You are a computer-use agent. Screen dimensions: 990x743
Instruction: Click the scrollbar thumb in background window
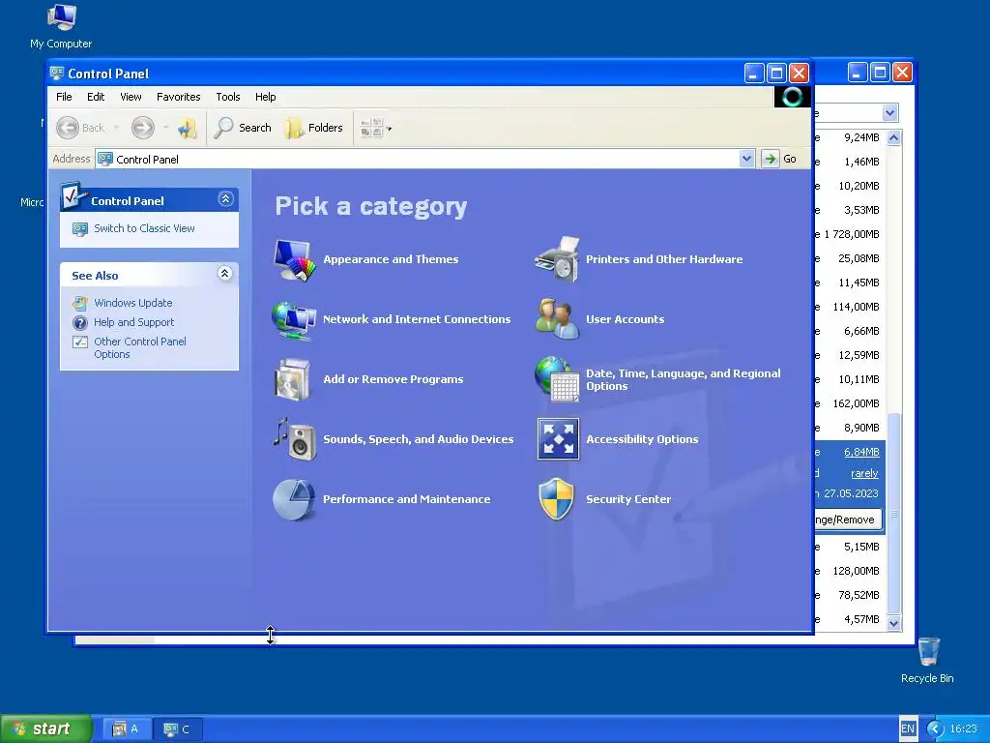pos(894,514)
